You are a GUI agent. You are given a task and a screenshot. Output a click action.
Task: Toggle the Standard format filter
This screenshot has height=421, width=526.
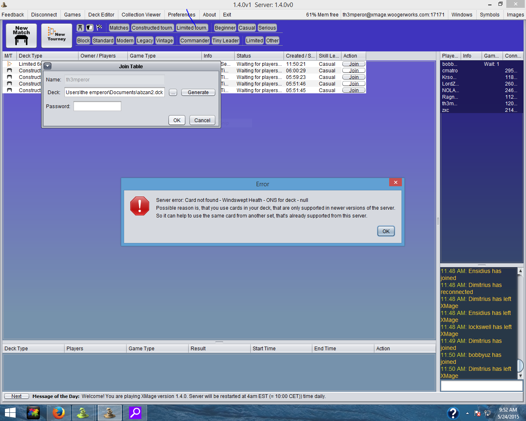point(103,41)
